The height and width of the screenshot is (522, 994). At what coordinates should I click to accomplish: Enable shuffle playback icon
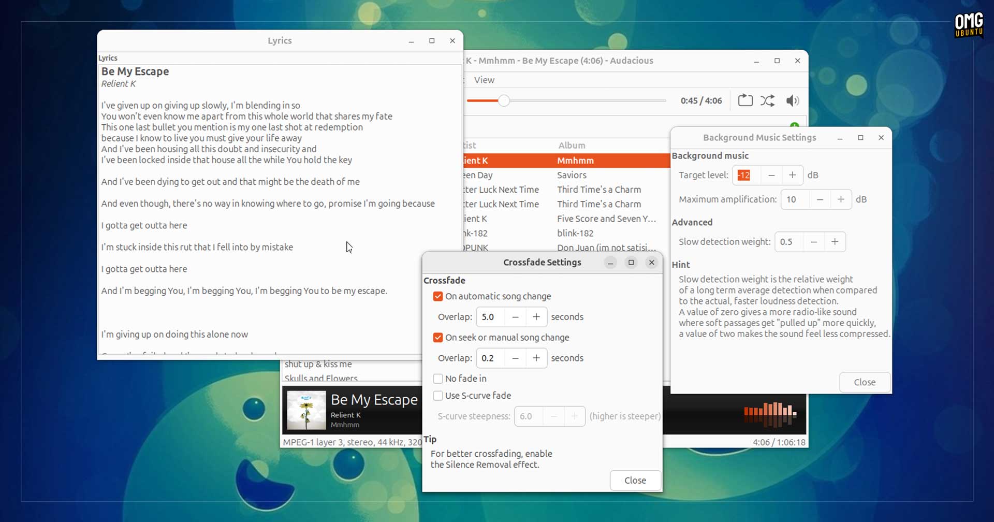pyautogui.click(x=768, y=100)
